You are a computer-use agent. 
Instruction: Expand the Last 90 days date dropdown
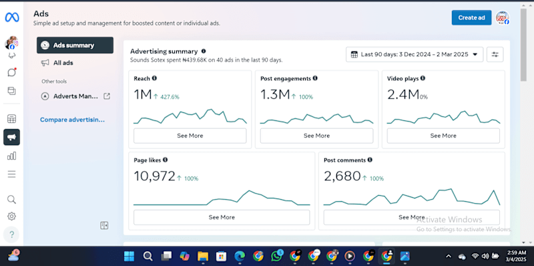(x=415, y=55)
